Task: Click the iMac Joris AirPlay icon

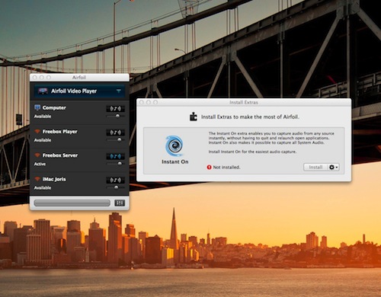Action: 37,179
